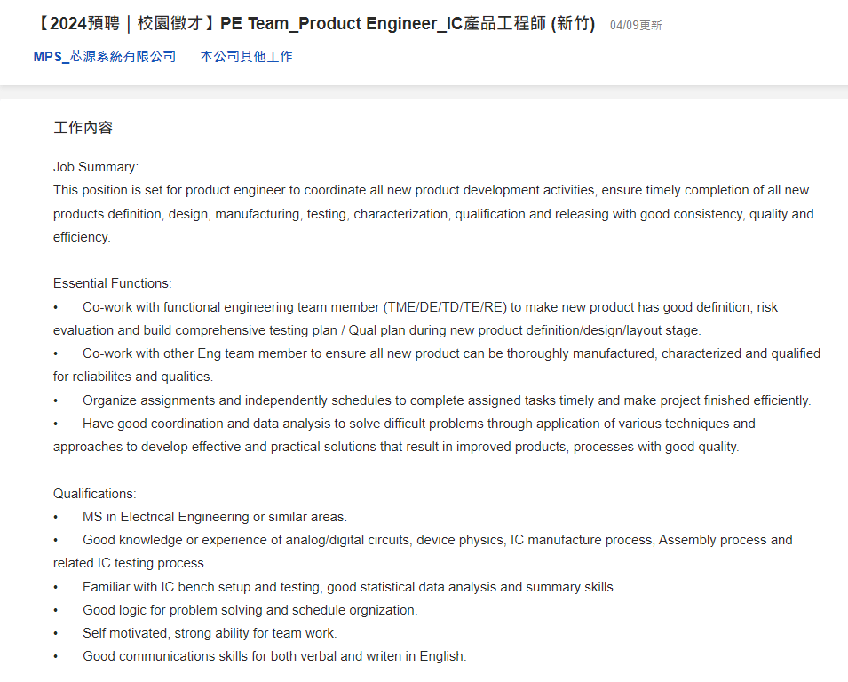Click the "related IC testing process." line
Screen dimensions: 848x682
[130, 563]
